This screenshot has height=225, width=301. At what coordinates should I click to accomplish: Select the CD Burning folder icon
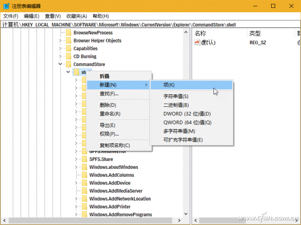click(69, 56)
